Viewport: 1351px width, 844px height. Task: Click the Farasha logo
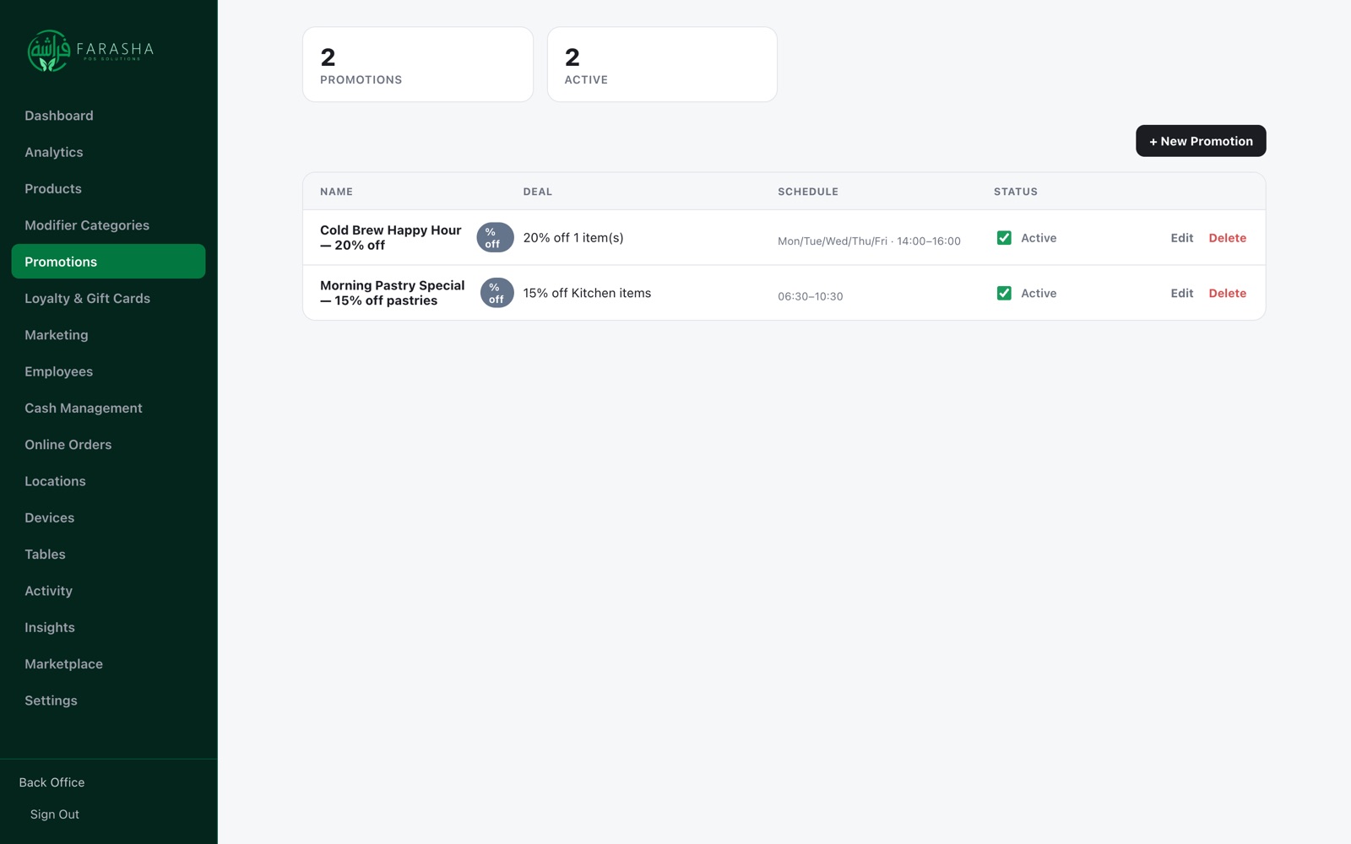coord(91,51)
